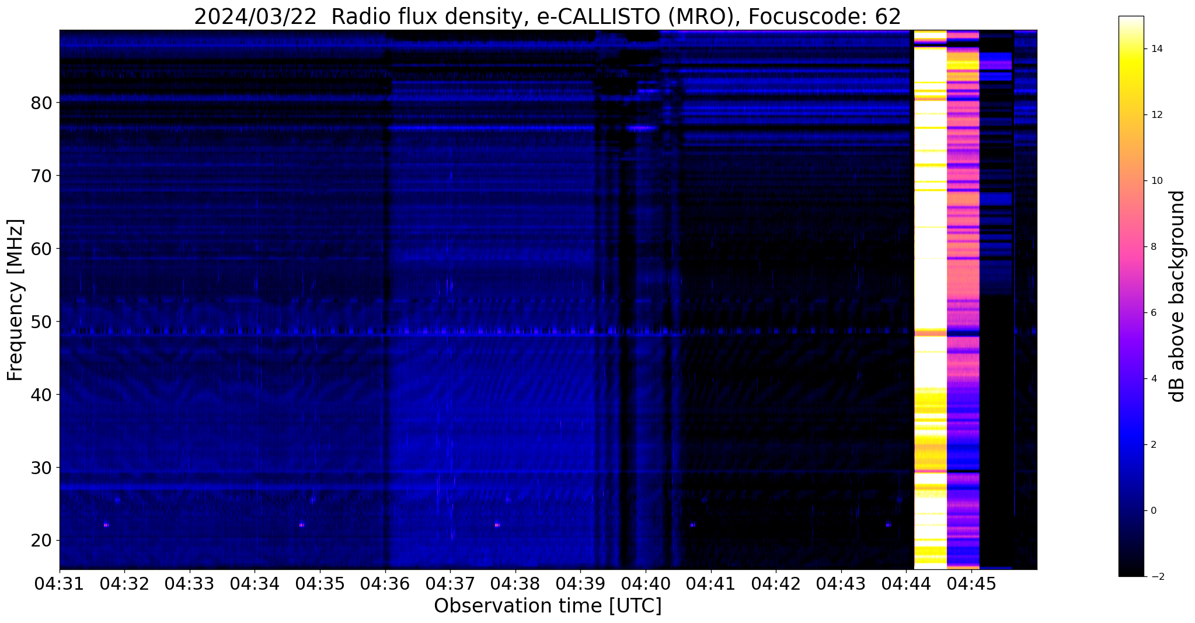Click the 20 MHz frequency tick label
1195x623 pixels.
coord(42,541)
